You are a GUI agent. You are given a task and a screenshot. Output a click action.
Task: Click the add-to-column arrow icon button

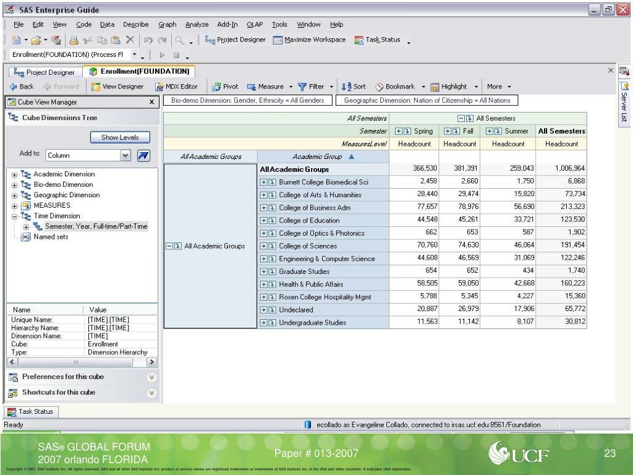143,155
